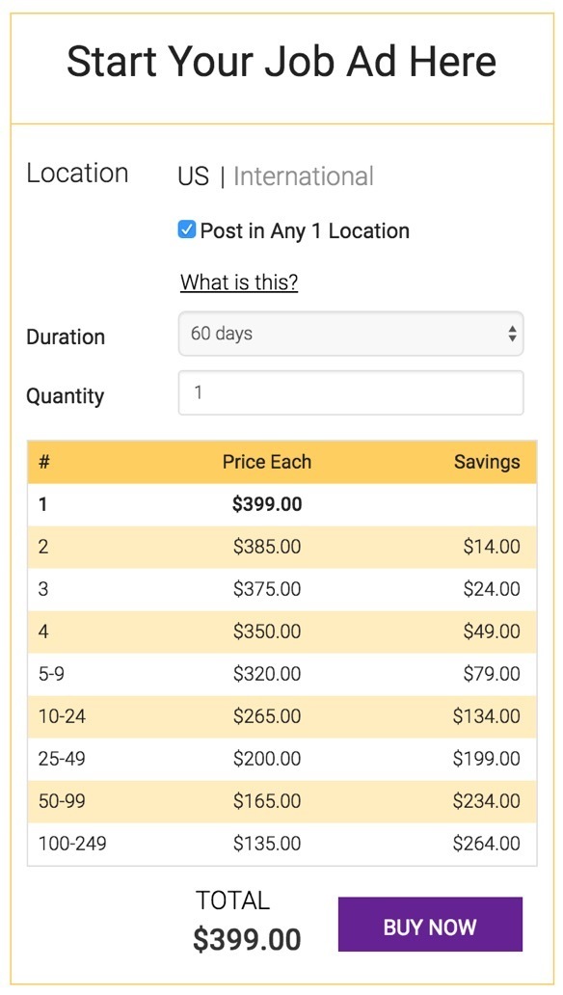This screenshot has height=995, width=563.
Task: Choose the 10-24 quantity pricing row
Action: tap(281, 717)
